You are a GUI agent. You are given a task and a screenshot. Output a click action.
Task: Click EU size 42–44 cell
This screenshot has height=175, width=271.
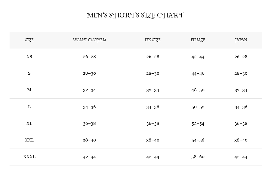coord(198,57)
